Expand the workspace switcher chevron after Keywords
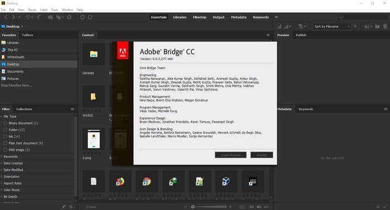390x210 pixels. pyautogui.click(x=276, y=17)
